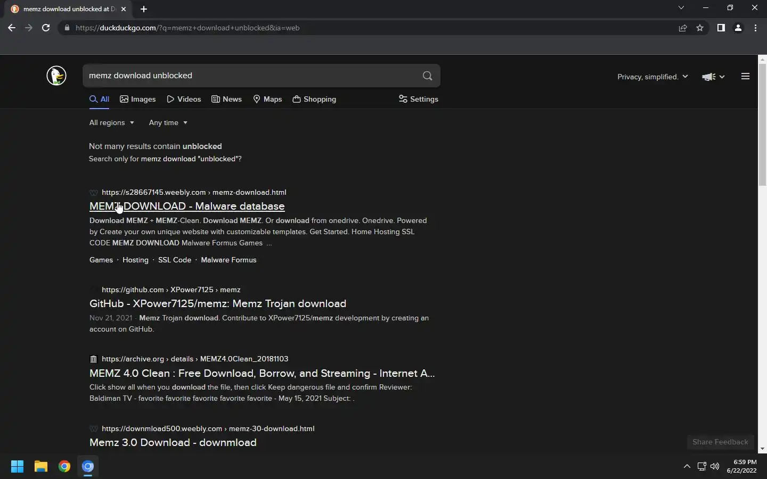Click the scrollbar down arrow
The width and height of the screenshot is (767, 479).
pyautogui.click(x=762, y=449)
